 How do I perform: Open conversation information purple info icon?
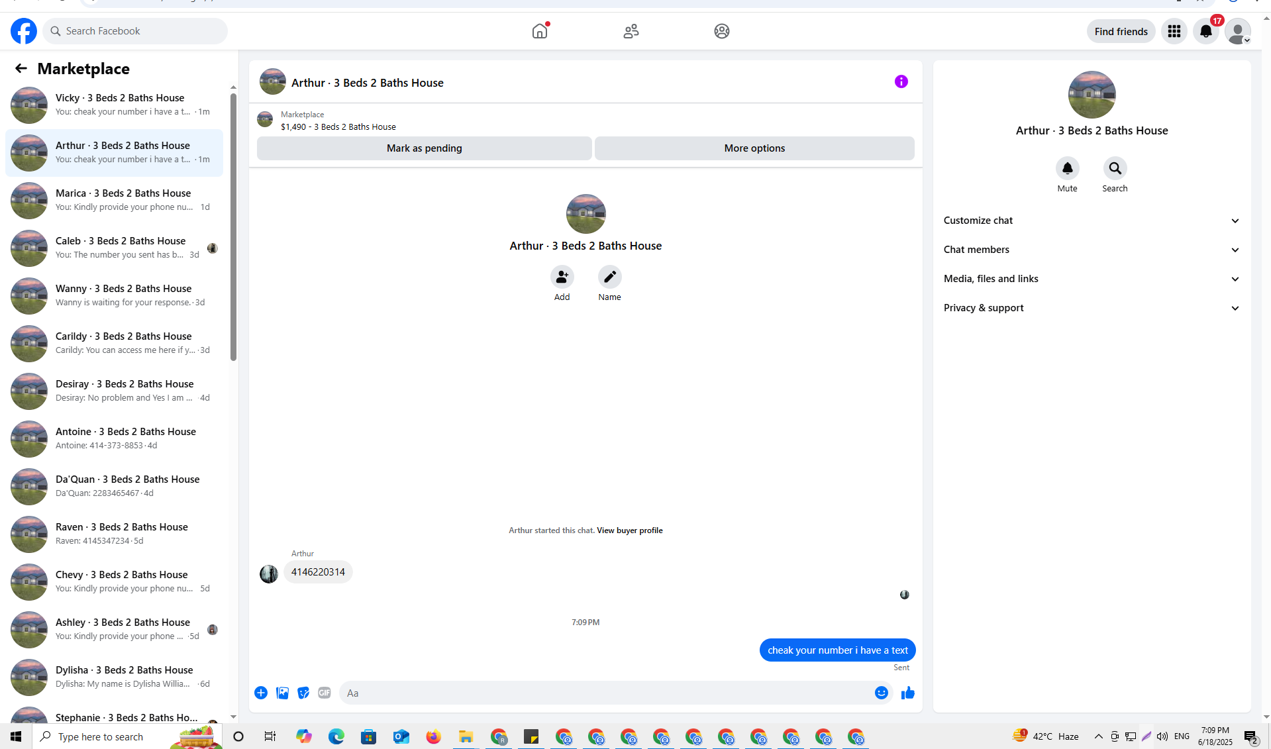901,81
